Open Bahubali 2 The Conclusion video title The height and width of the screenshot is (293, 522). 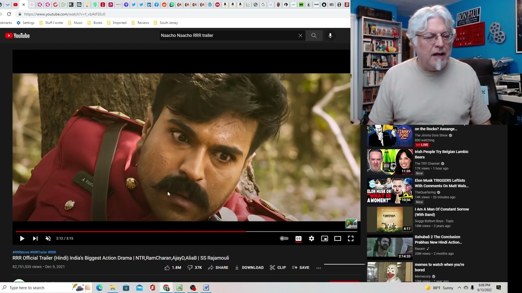pos(438,239)
